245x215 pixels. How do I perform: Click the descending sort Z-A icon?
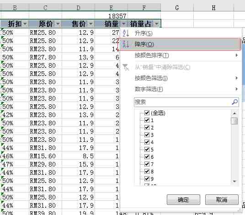(126, 44)
